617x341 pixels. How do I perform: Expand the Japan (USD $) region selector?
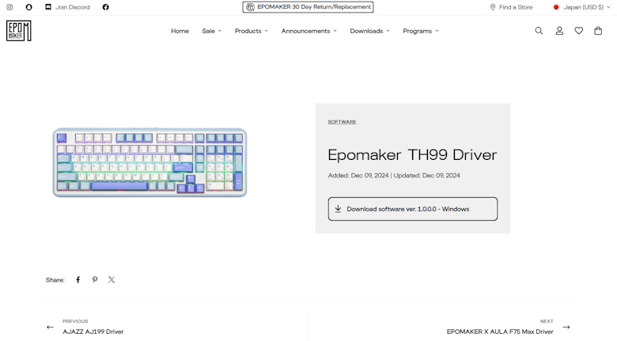(x=581, y=7)
